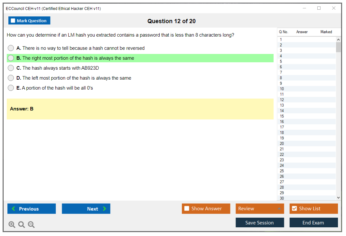
Task: Jump to question 20 in list
Action: [306, 144]
